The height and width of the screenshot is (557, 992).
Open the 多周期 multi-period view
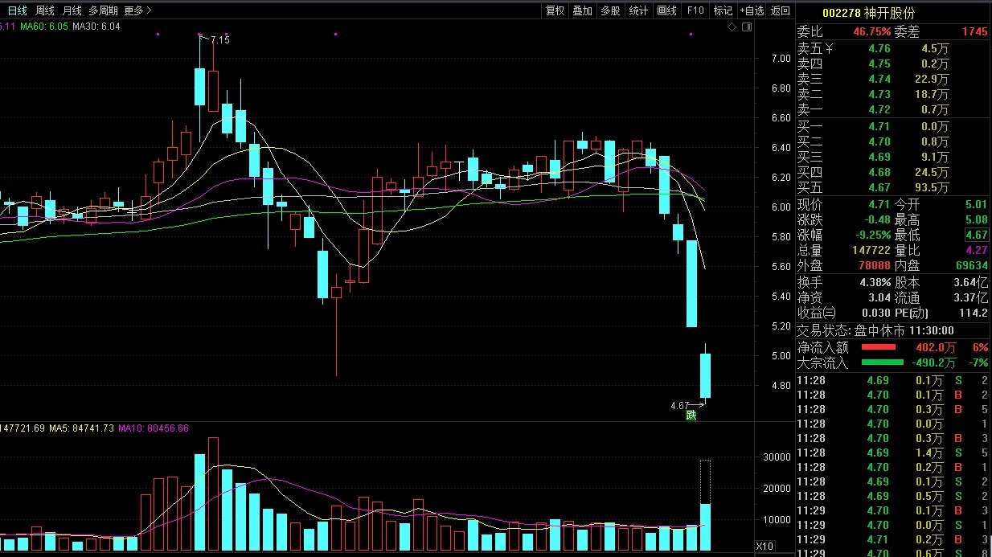coord(103,10)
